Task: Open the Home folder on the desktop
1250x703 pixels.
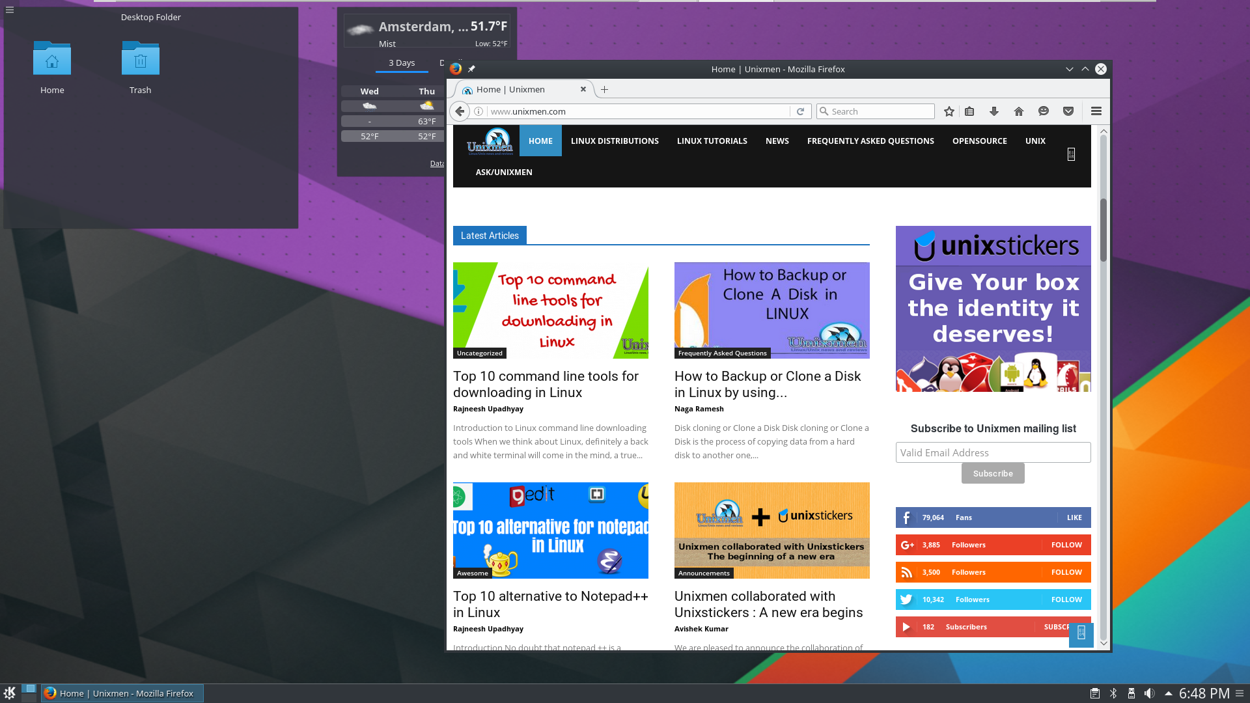Action: 52,67
